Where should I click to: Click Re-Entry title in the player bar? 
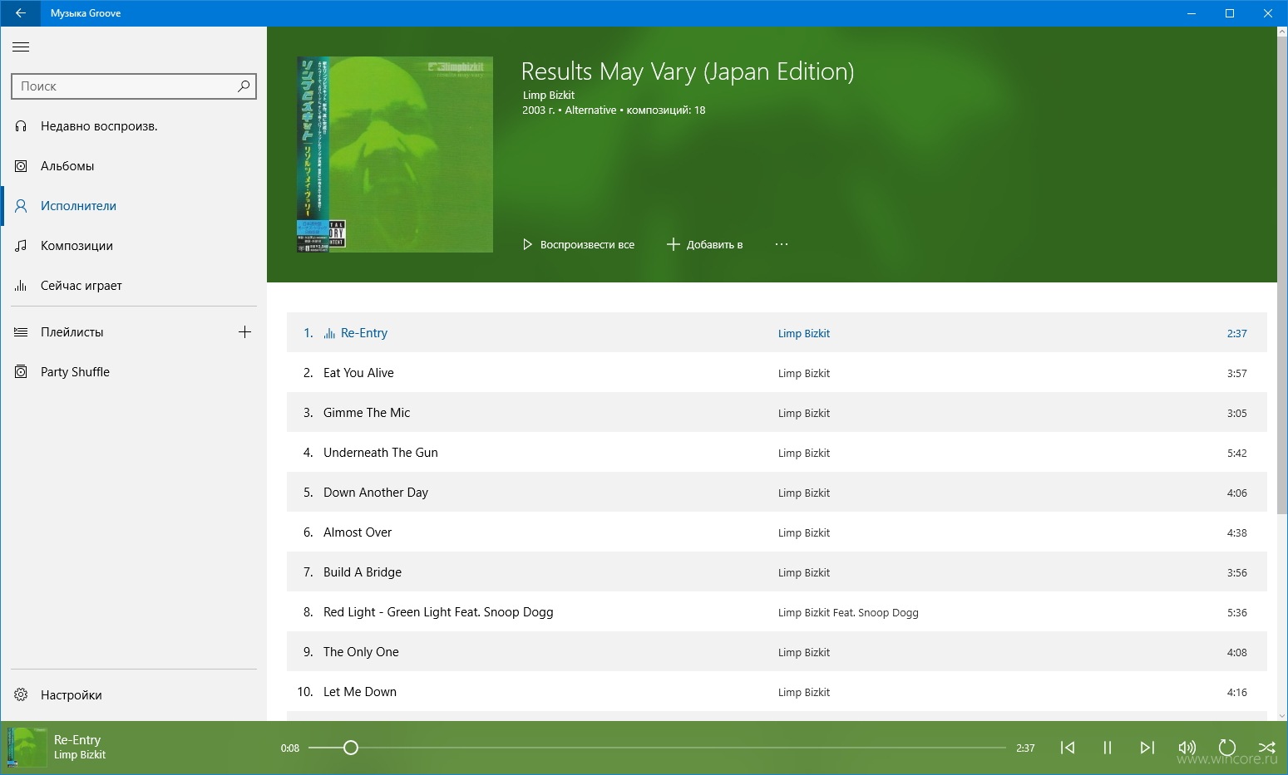(x=77, y=739)
